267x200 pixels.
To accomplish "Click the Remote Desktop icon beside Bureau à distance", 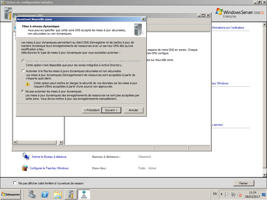I will click(26, 157).
